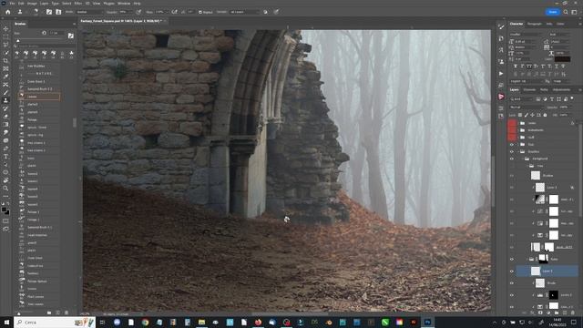Open the Clone Source panel from options bar
The height and width of the screenshot is (328, 583).
(x=58, y=12)
